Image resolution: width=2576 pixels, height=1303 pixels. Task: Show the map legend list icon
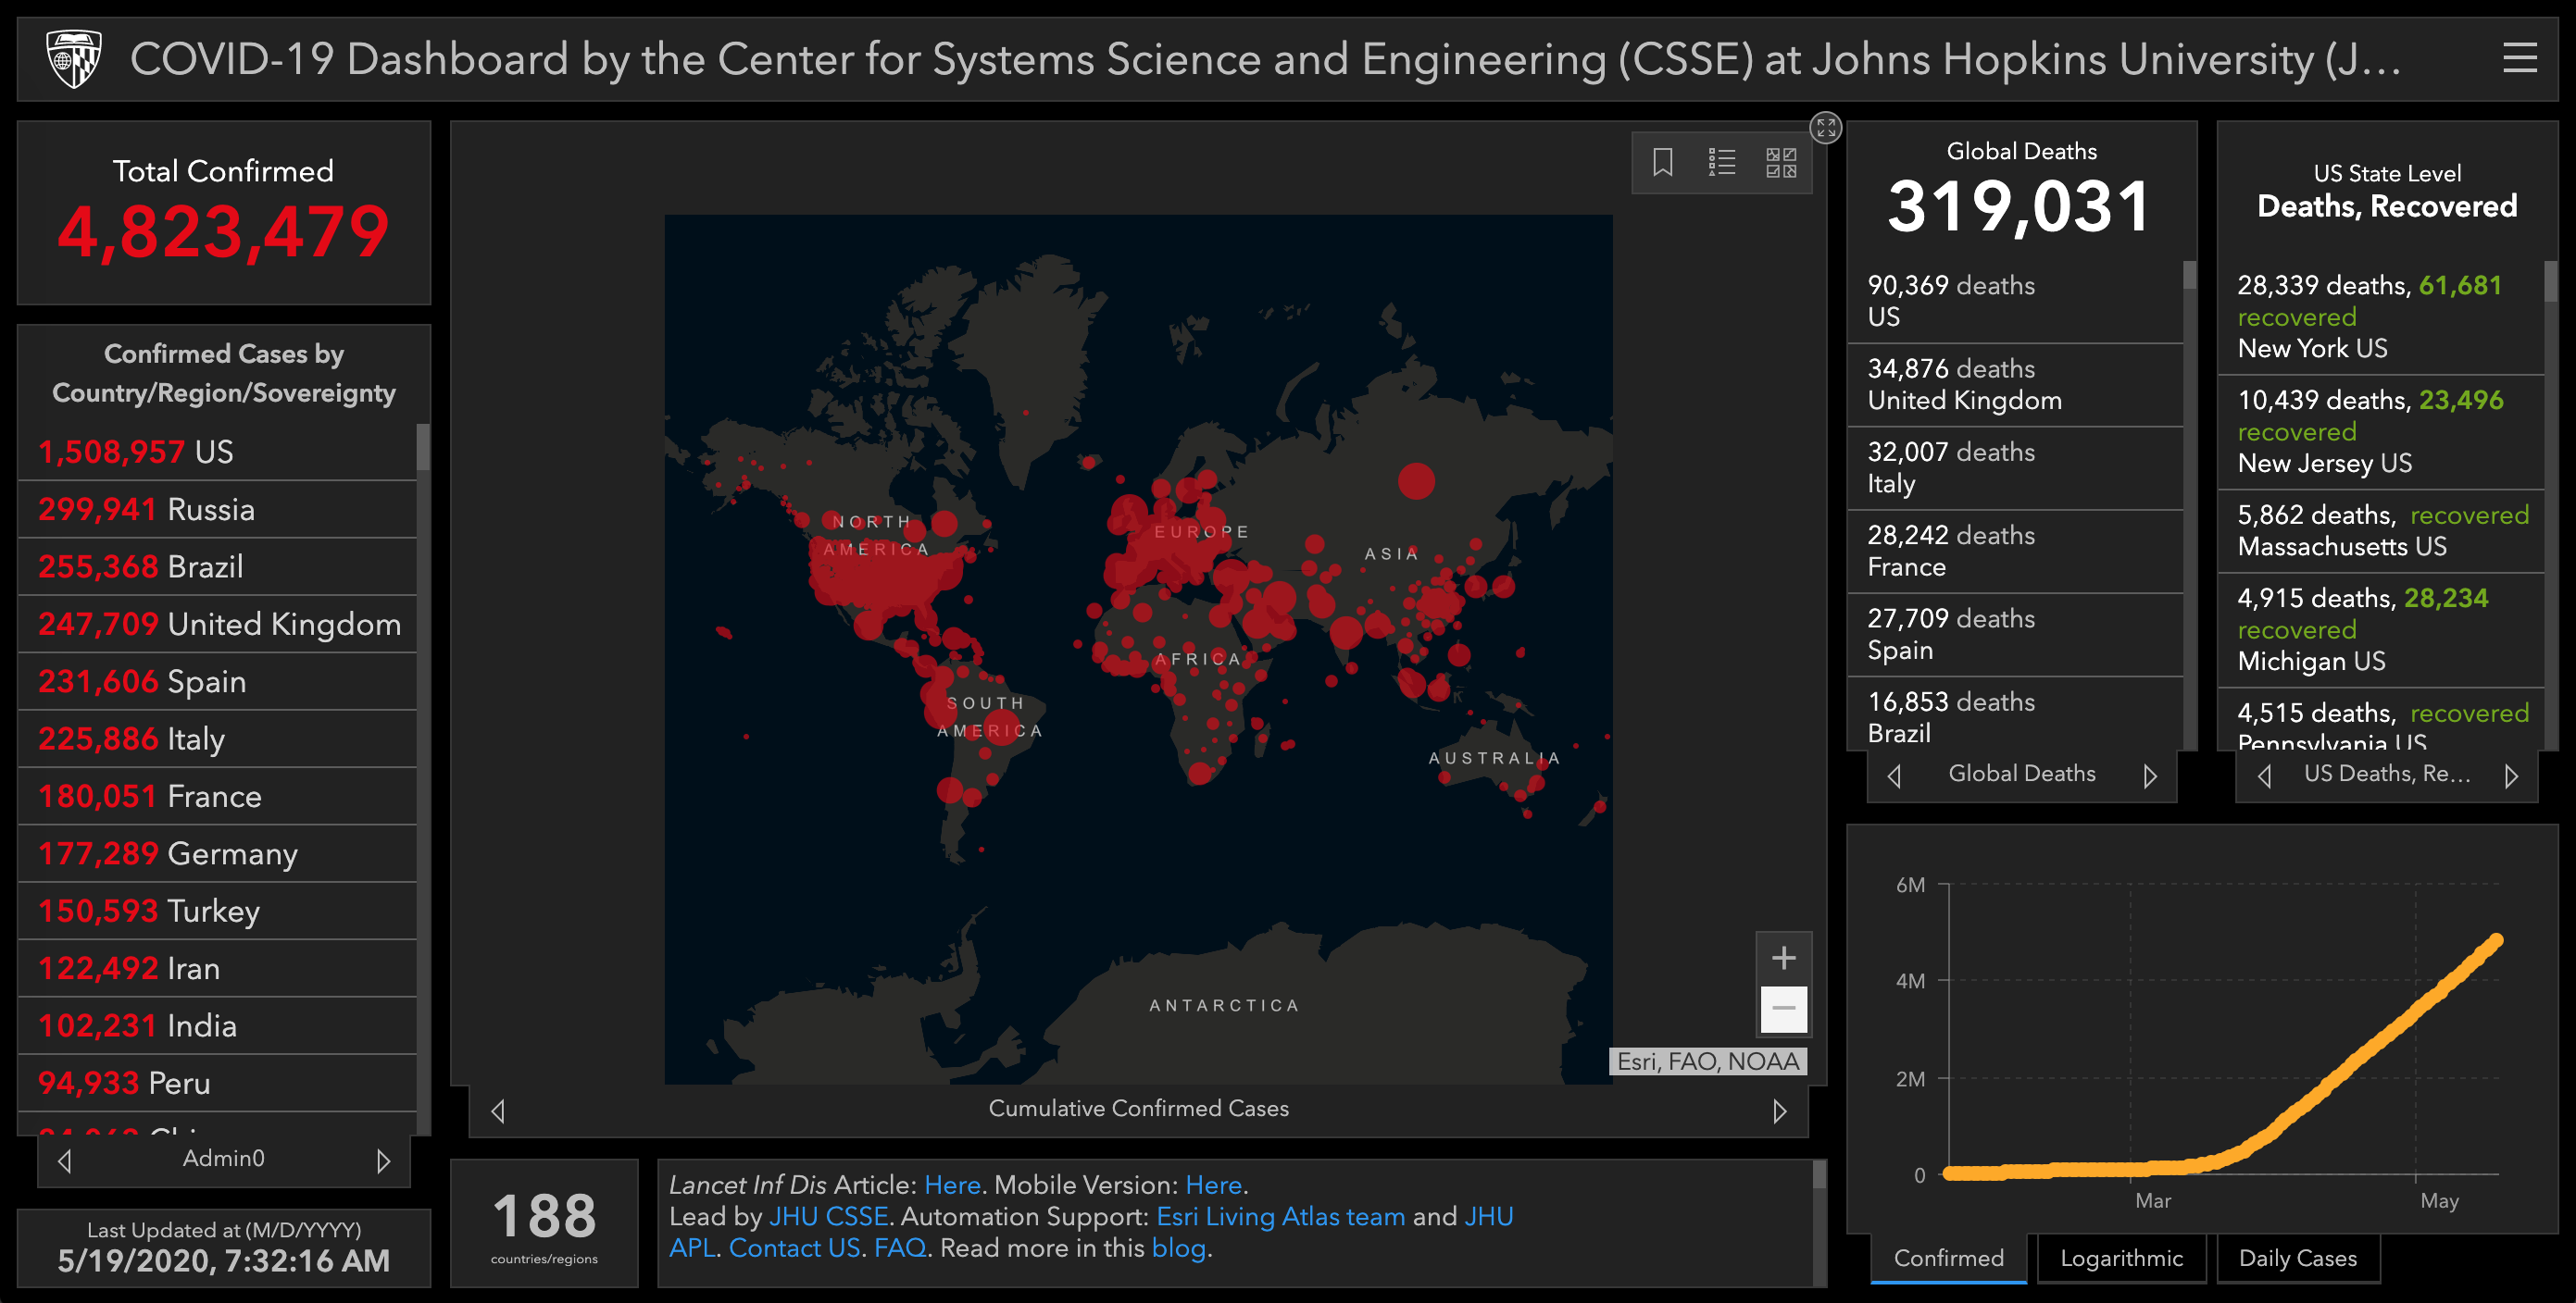point(1721,162)
